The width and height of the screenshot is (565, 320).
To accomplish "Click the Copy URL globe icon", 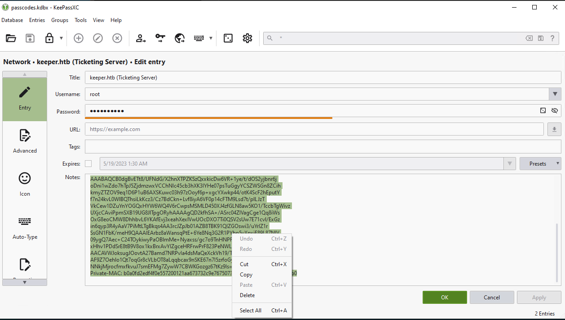I will tap(180, 38).
